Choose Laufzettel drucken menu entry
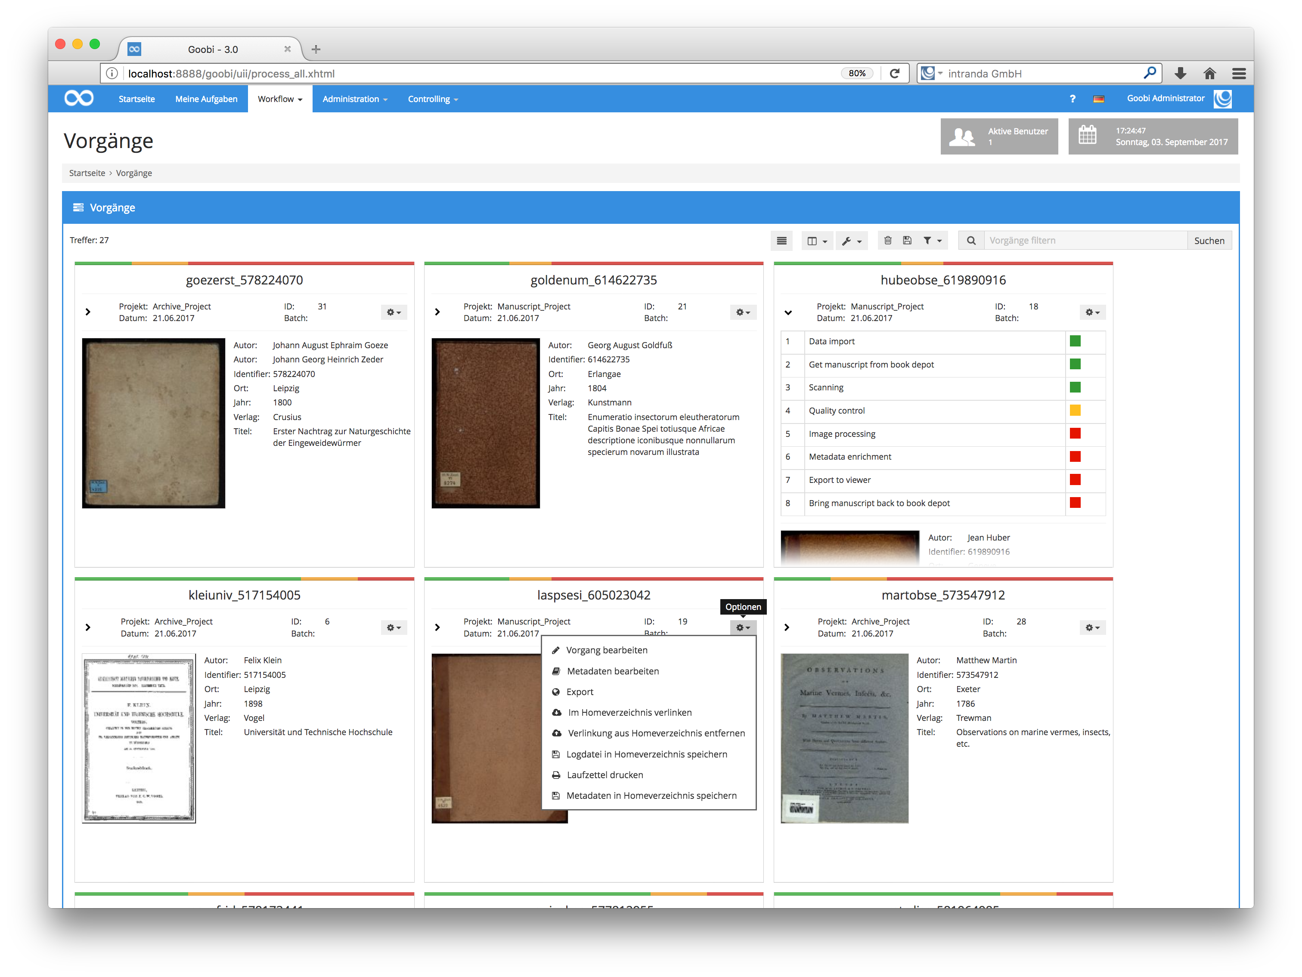Screen dimensions: 1302x977 pyautogui.click(x=649, y=775)
